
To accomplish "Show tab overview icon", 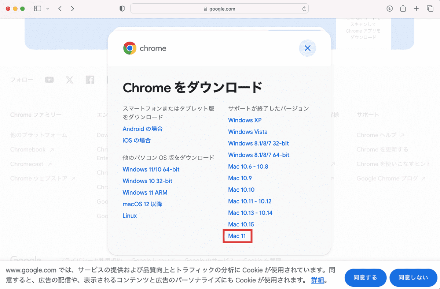I will (430, 9).
